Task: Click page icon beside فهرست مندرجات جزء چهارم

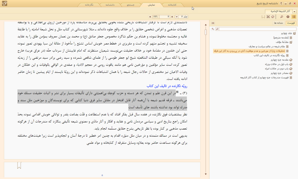Action: point(291,77)
